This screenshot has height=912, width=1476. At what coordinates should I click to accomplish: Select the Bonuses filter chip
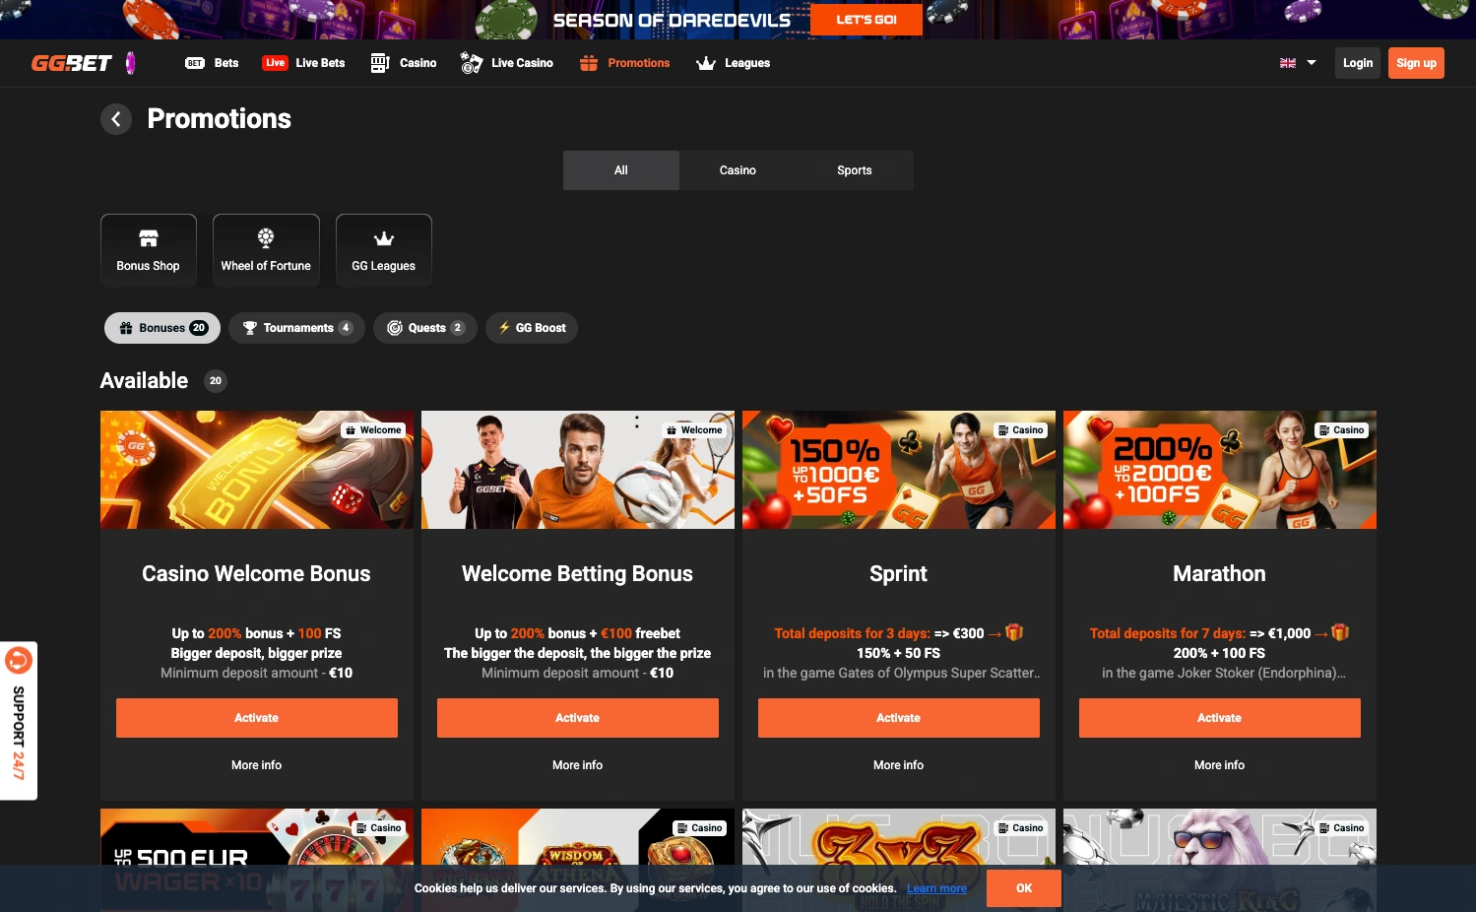tap(162, 328)
